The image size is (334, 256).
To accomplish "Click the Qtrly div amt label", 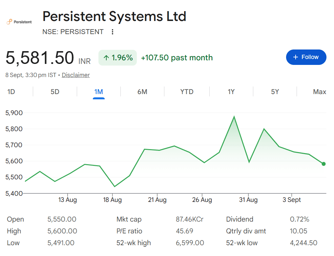I will [x=246, y=231].
